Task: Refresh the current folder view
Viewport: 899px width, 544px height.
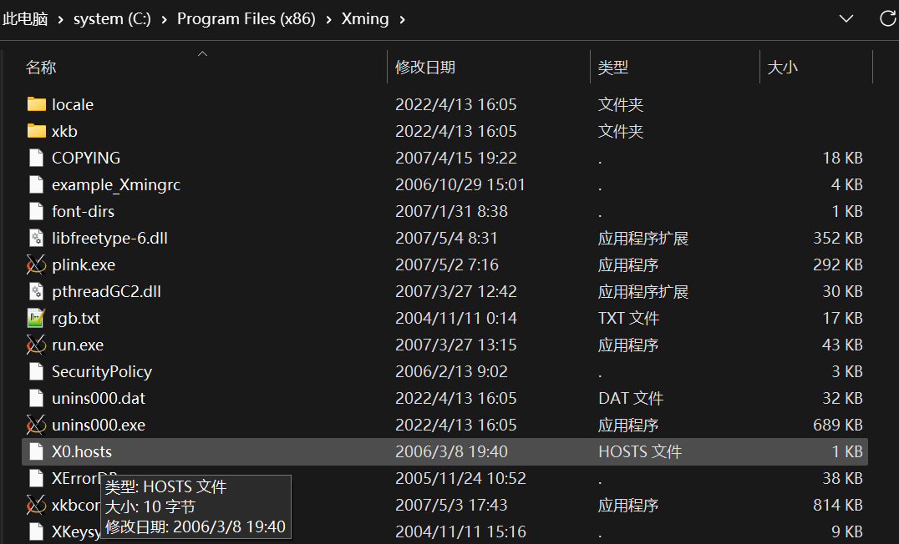Action: point(887,19)
